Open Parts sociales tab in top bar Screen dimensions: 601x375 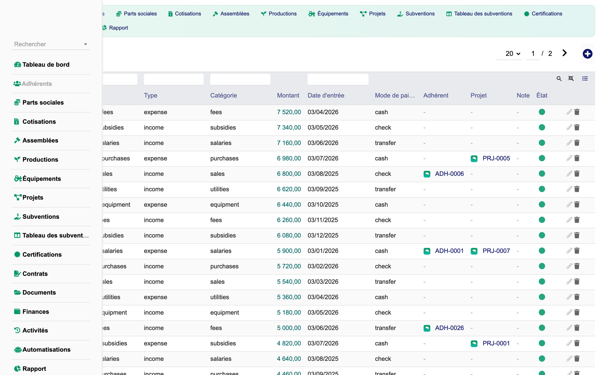tap(137, 14)
